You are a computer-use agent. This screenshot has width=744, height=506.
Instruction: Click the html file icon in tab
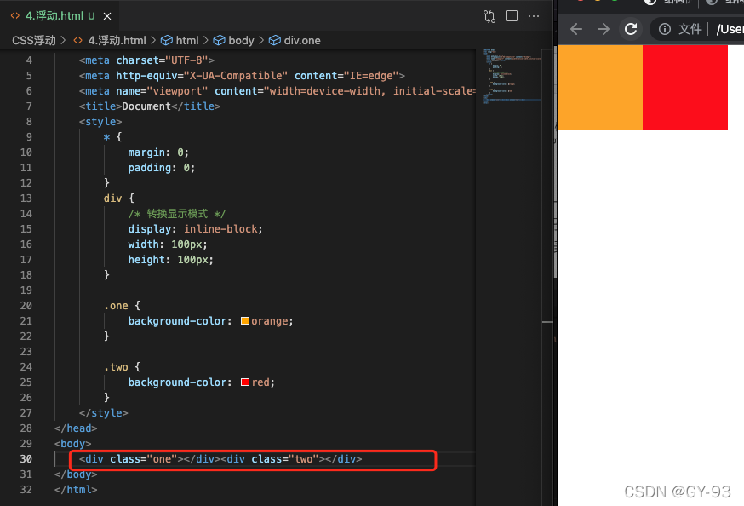click(15, 15)
